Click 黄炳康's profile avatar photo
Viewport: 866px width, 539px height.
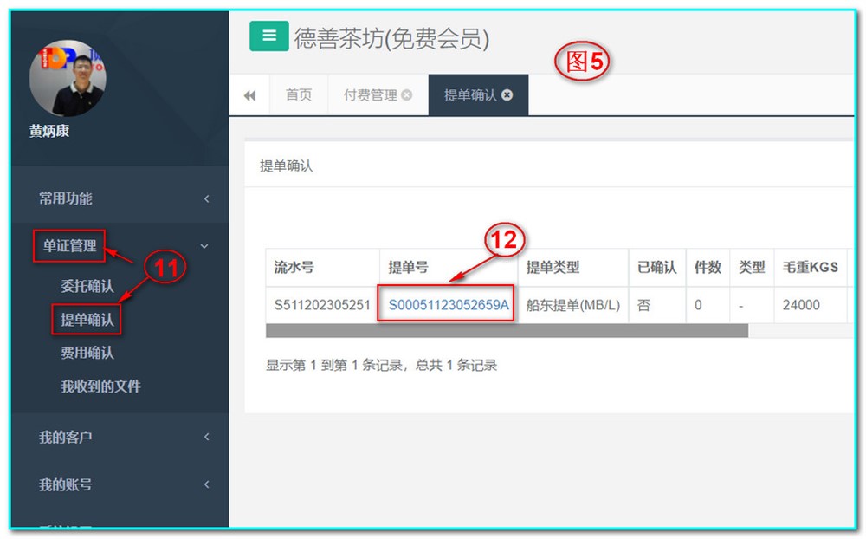[69, 77]
